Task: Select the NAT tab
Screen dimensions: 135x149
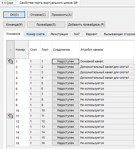Action: point(77,34)
